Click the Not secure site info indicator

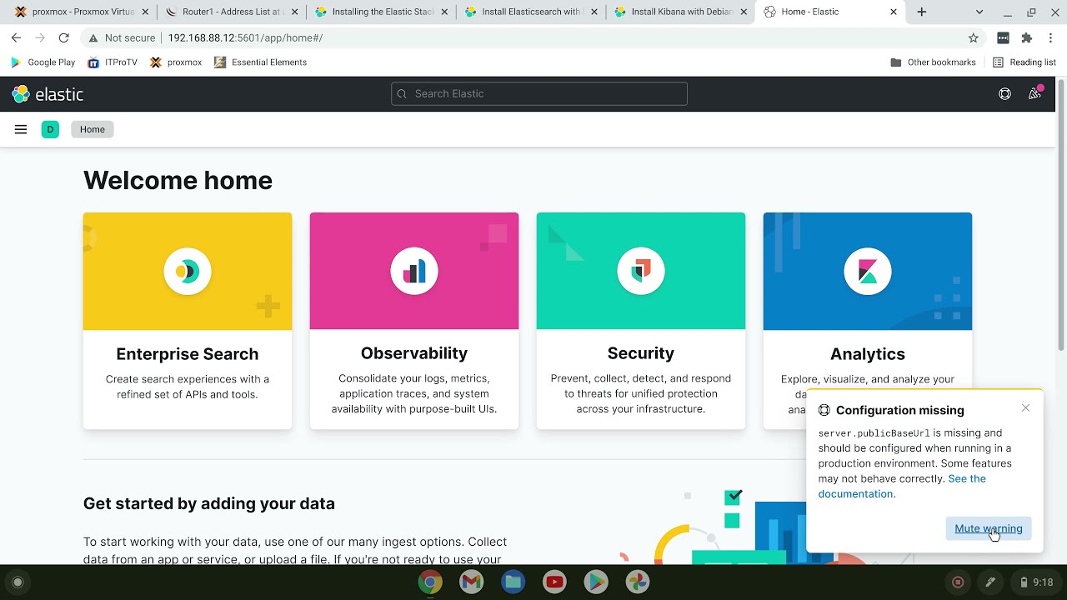[122, 37]
